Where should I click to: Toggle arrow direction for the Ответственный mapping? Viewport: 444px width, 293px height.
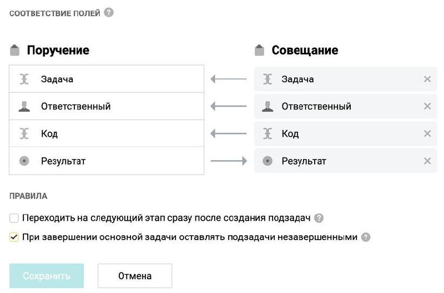point(229,106)
